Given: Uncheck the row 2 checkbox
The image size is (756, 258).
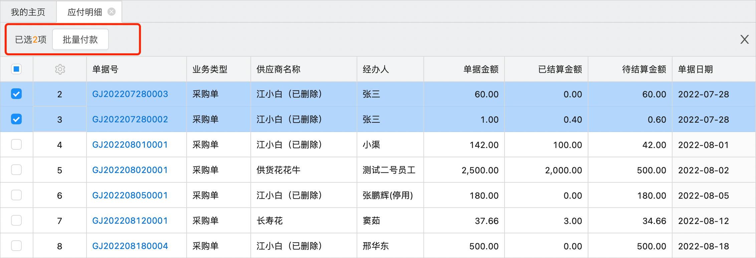Looking at the screenshot, I should click(x=16, y=94).
